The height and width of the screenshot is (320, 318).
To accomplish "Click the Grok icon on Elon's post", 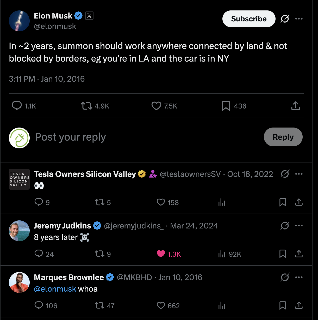I will point(285,19).
